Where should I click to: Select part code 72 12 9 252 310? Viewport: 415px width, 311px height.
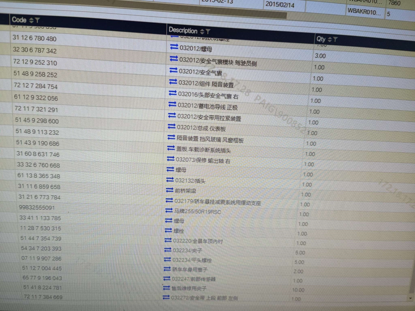35,62
